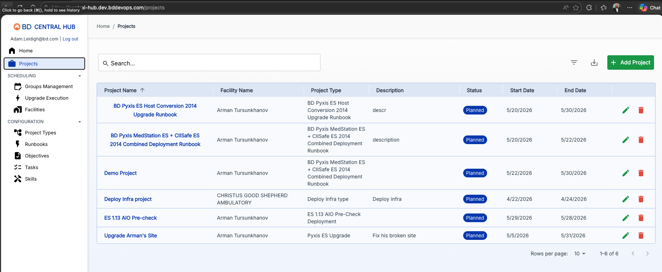
Task: Click the browser favorites star icon
Action: [576, 8]
